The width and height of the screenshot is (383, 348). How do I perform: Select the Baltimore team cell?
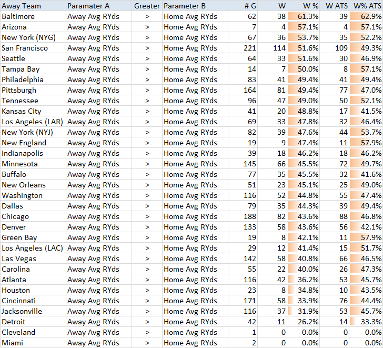(33, 16)
